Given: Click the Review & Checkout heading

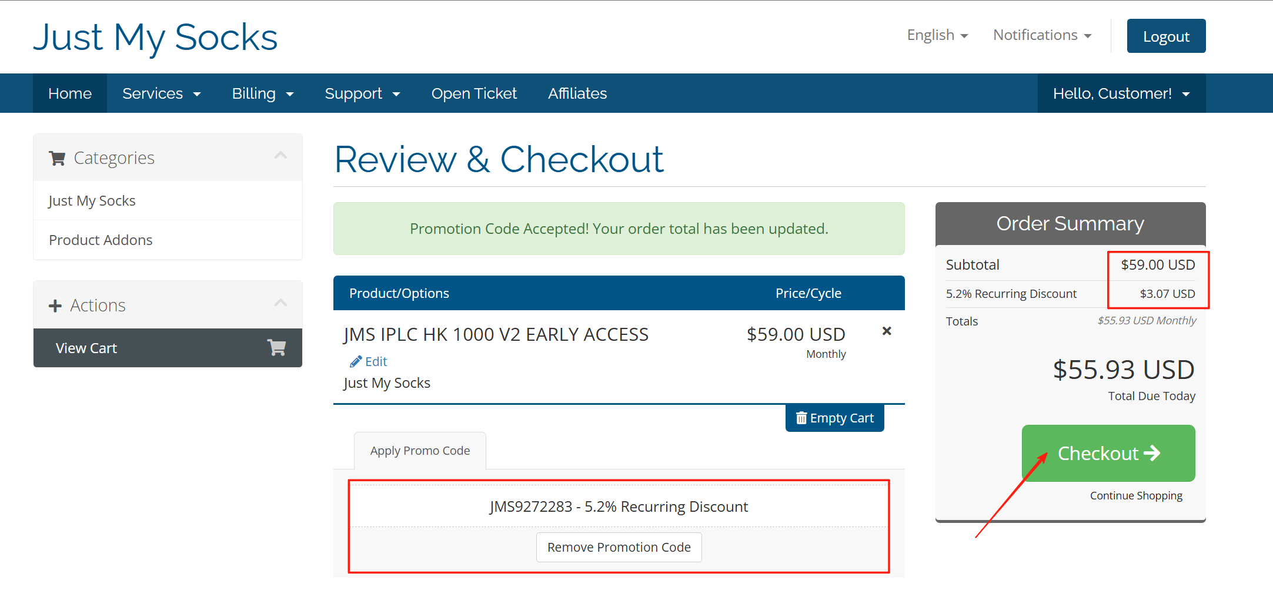Looking at the screenshot, I should (x=499, y=159).
